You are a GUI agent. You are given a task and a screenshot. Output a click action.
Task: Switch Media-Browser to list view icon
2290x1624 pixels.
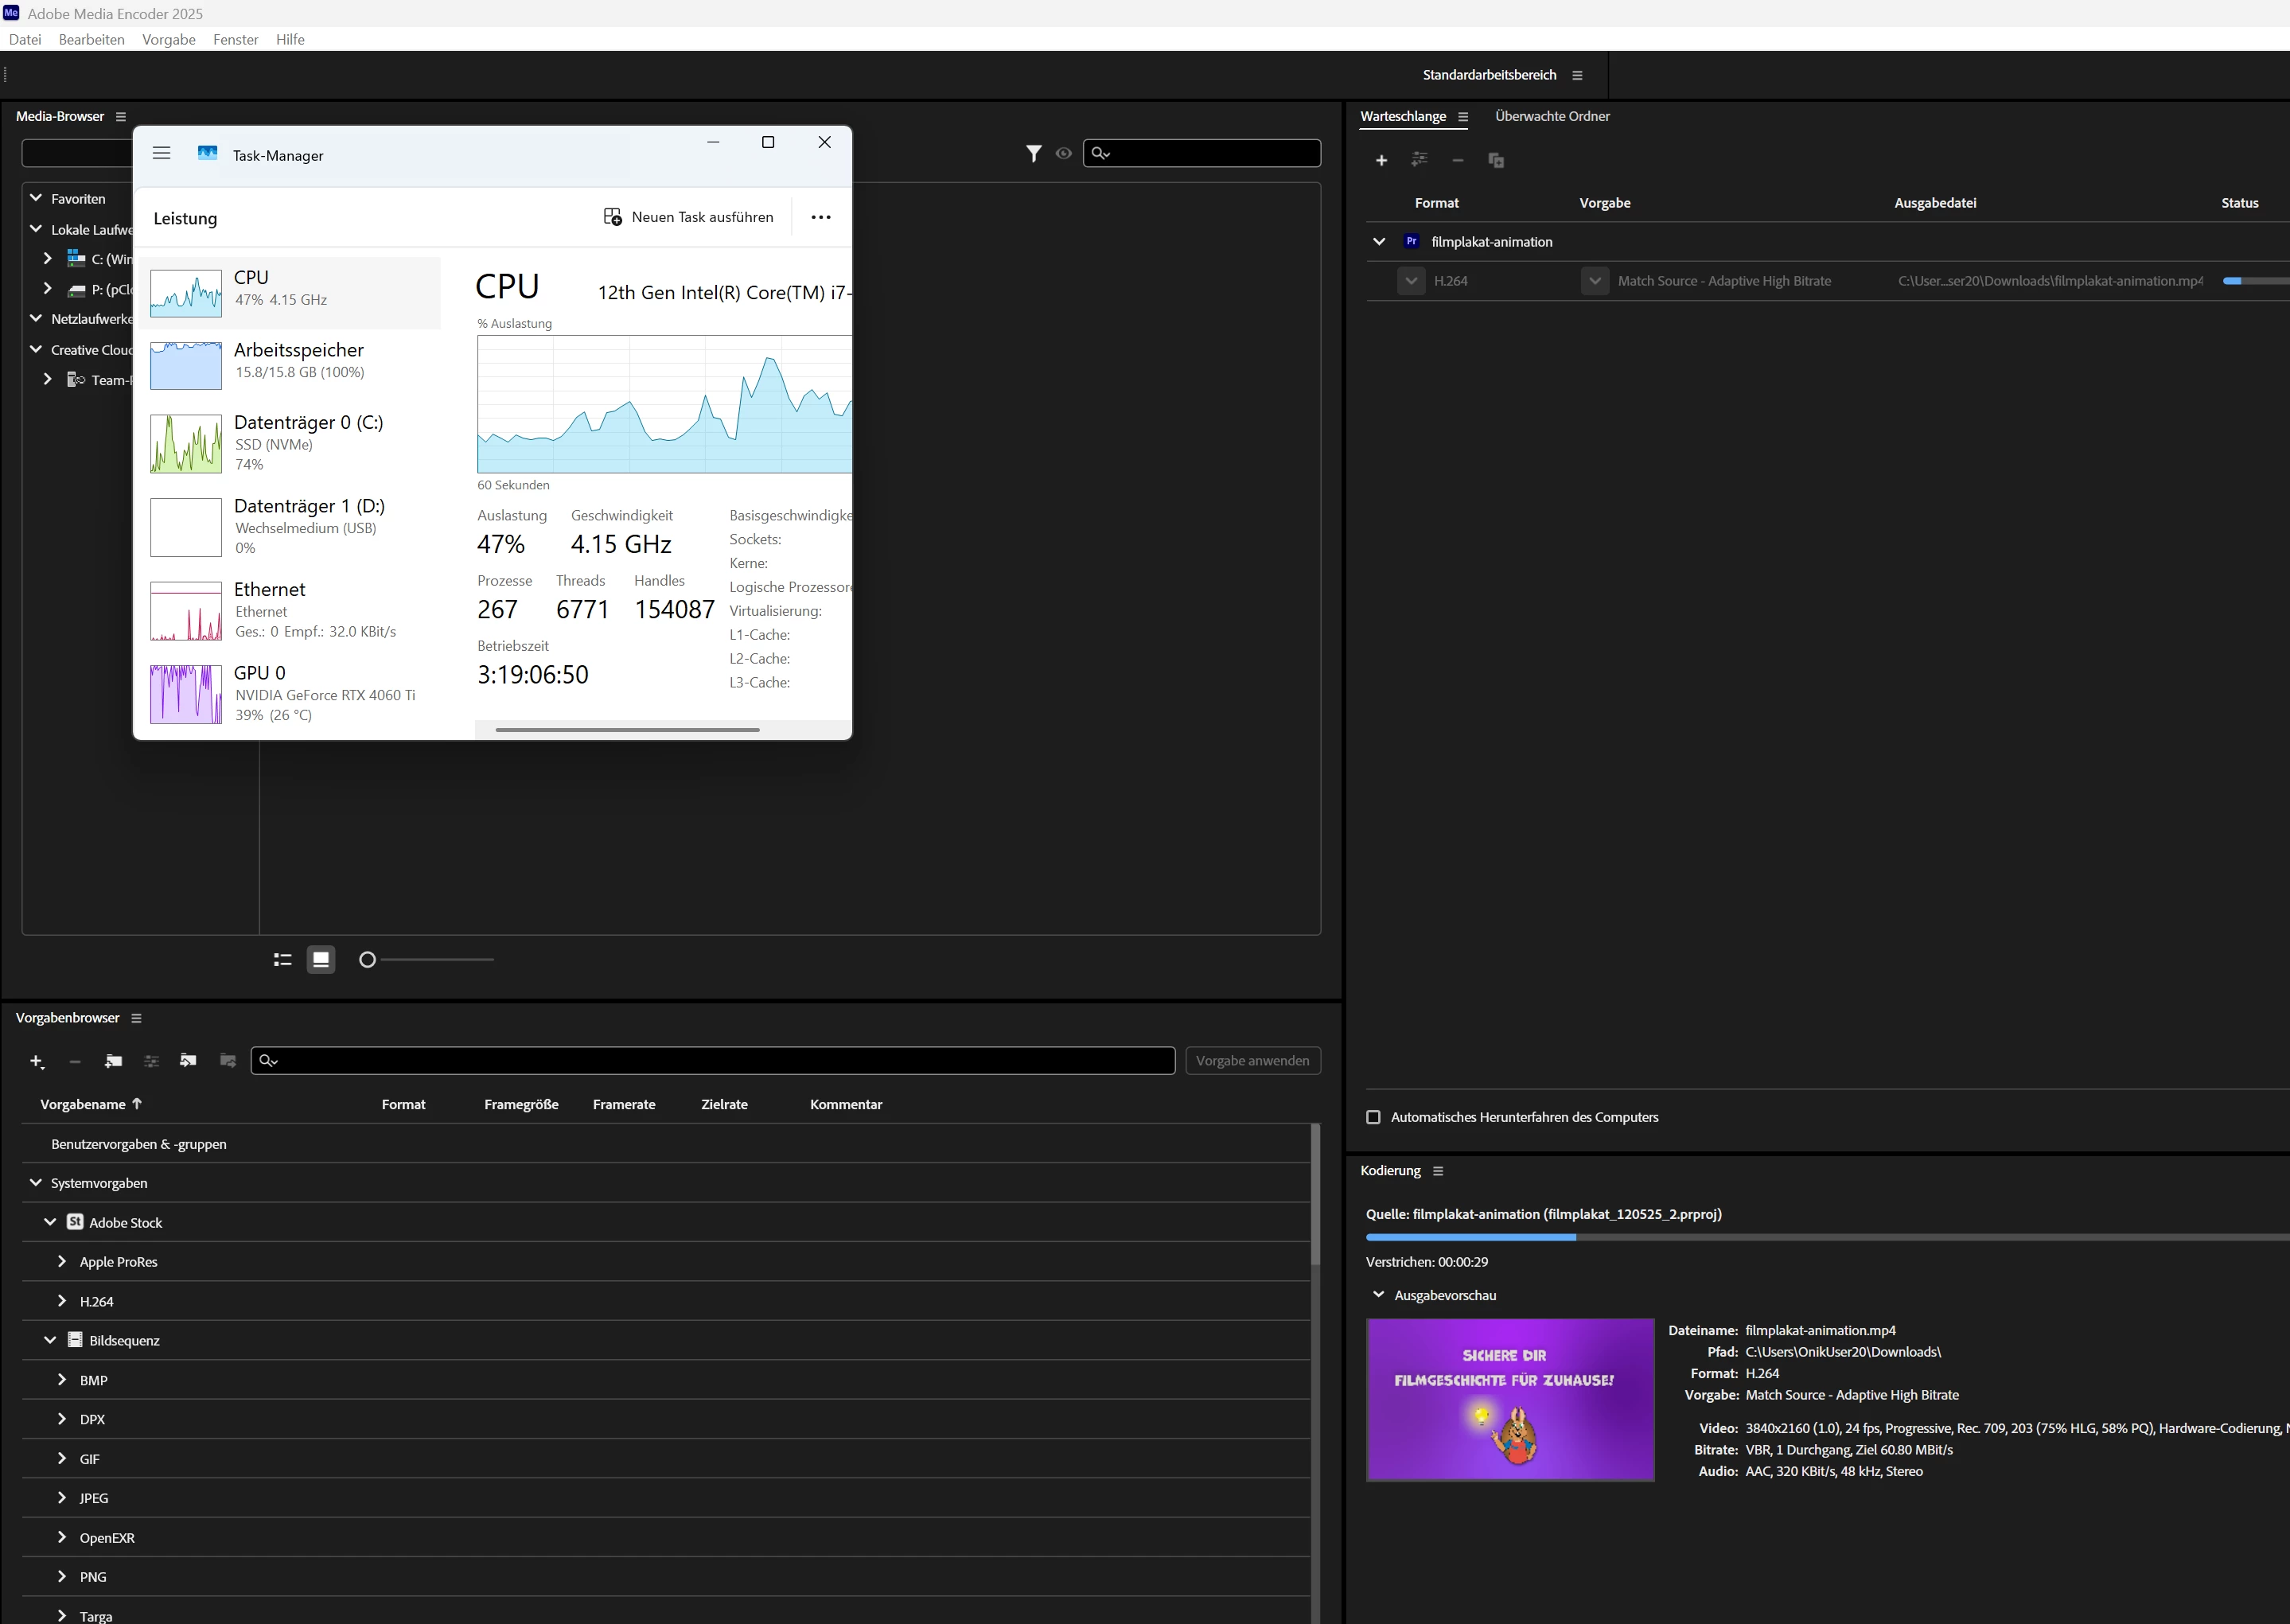[x=283, y=959]
